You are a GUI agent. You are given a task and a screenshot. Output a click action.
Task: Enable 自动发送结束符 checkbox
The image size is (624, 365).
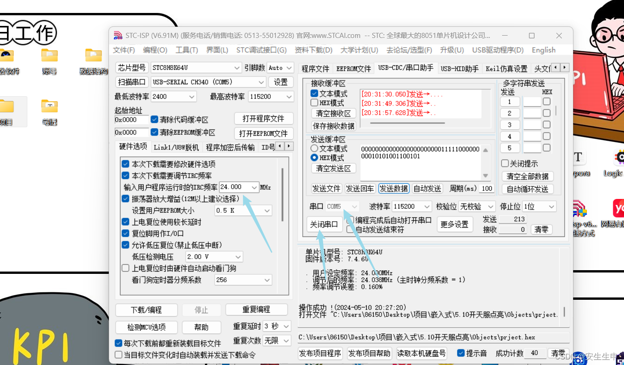[350, 229]
